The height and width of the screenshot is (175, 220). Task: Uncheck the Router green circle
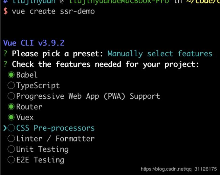click(11, 107)
